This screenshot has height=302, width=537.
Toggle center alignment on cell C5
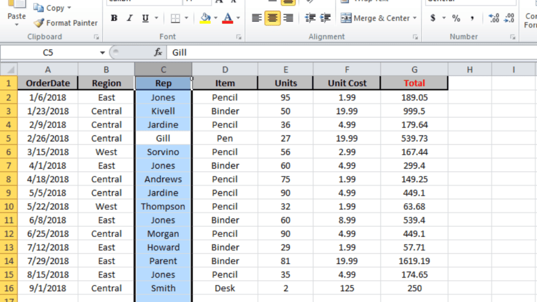point(272,17)
